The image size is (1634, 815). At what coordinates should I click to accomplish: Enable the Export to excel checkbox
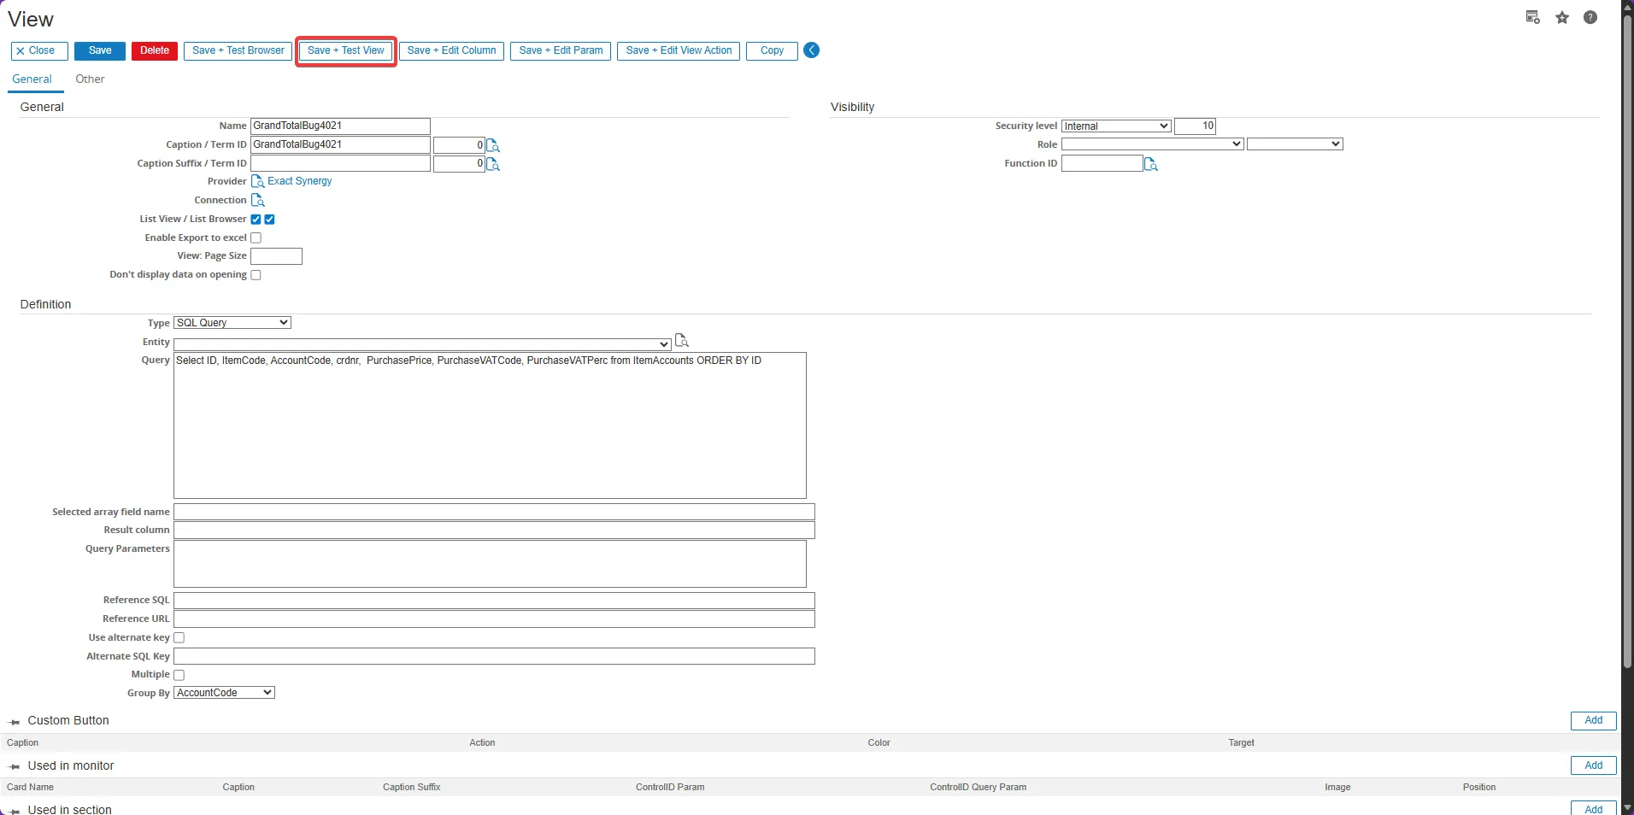click(256, 238)
